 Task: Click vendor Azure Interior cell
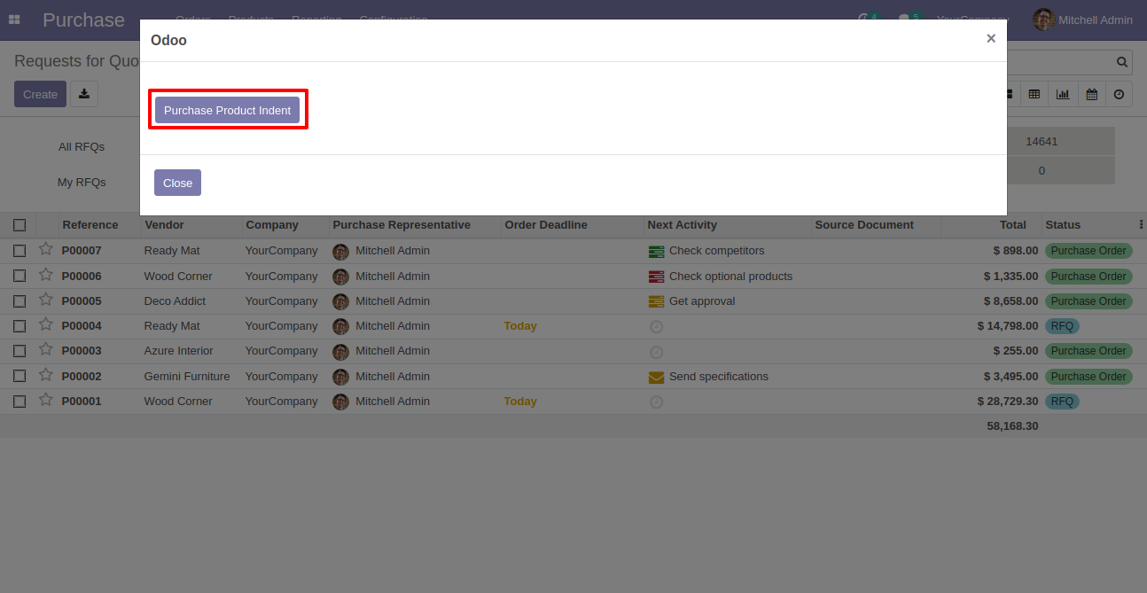point(178,351)
